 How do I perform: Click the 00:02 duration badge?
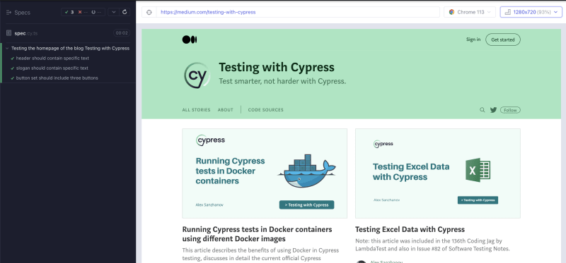pos(122,33)
